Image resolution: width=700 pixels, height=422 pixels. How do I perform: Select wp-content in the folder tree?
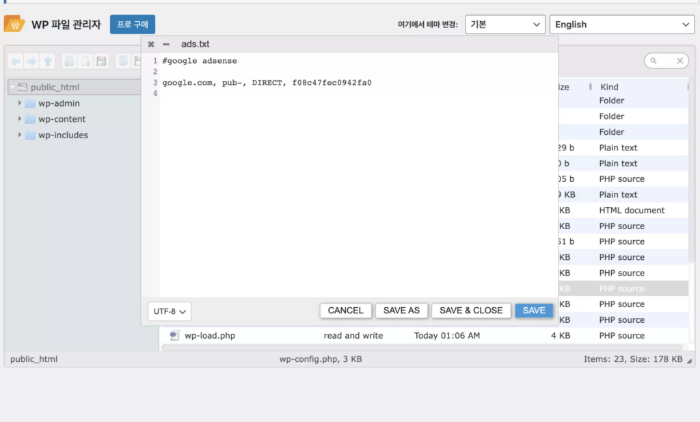point(62,119)
